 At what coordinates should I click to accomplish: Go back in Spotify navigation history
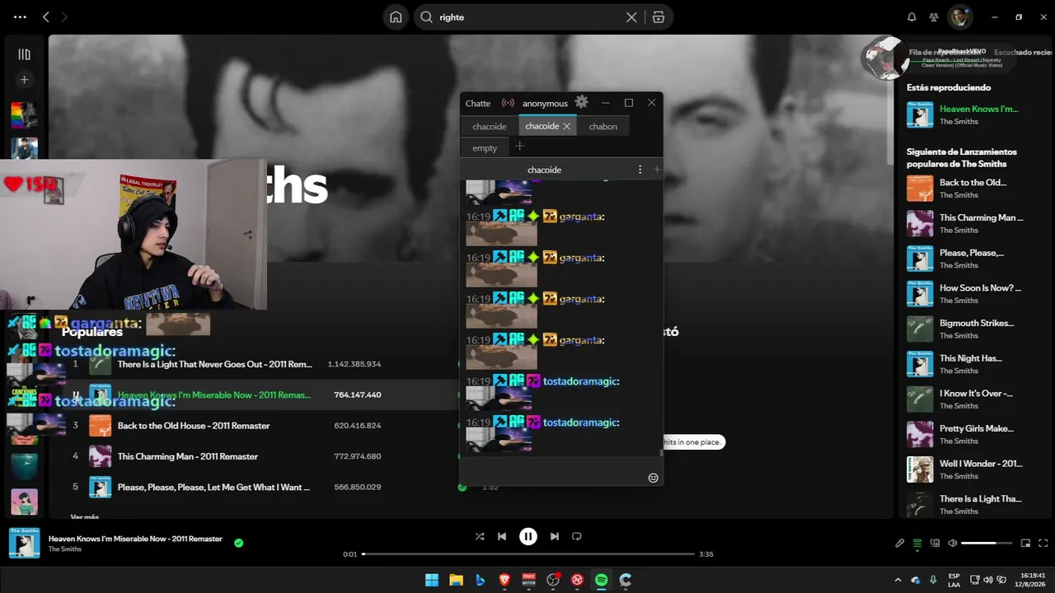46,16
